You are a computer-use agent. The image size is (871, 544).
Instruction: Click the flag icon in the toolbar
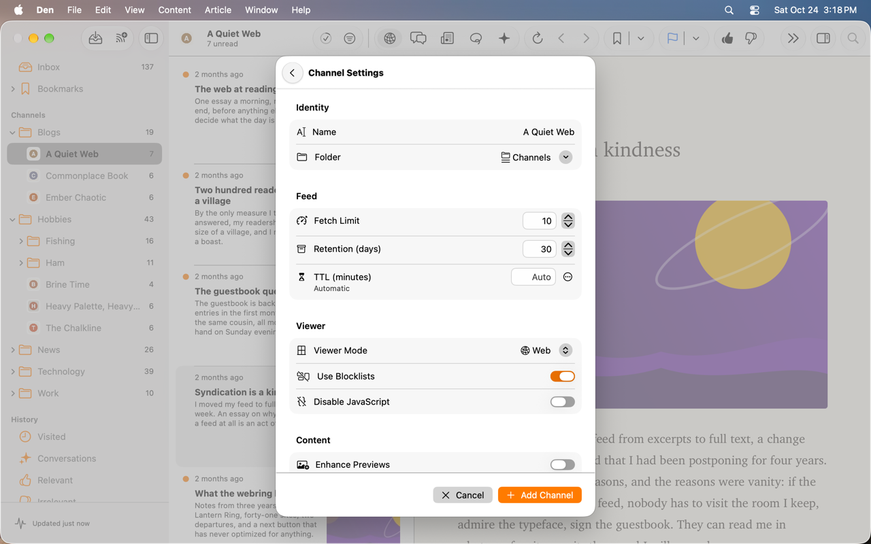672,39
